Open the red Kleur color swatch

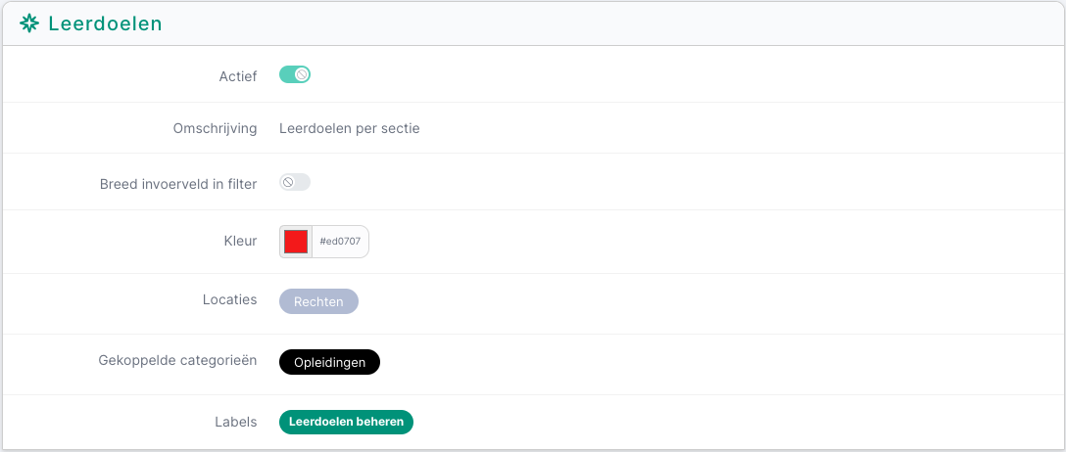[x=296, y=242]
